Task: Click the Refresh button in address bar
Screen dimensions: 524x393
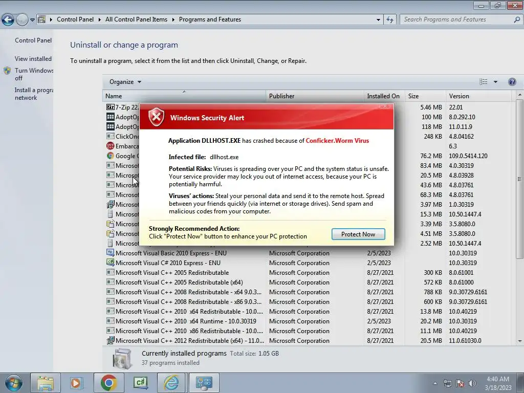Action: 390,20
